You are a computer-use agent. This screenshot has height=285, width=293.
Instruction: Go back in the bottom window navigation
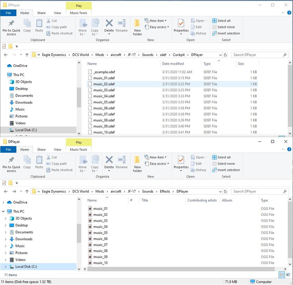click(6, 192)
